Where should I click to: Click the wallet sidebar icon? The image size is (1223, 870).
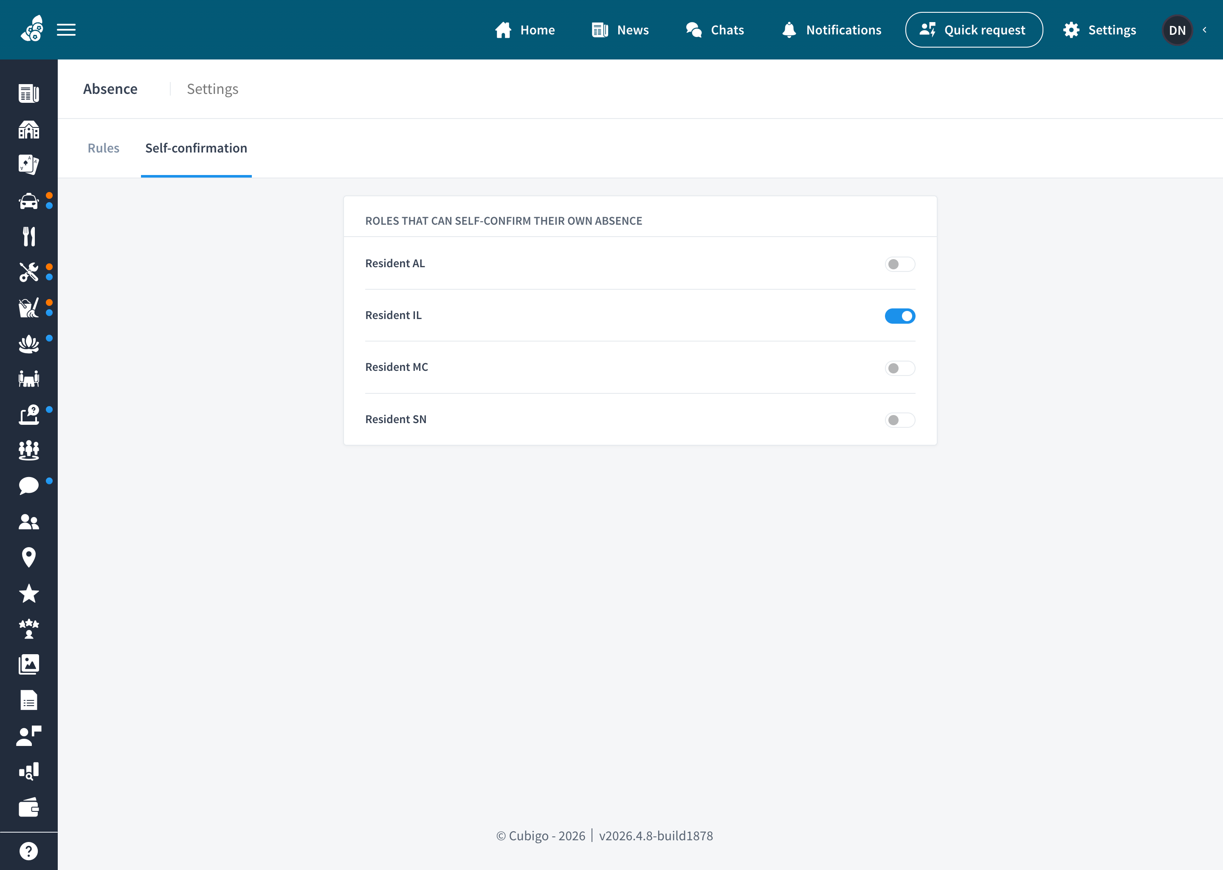click(x=28, y=807)
